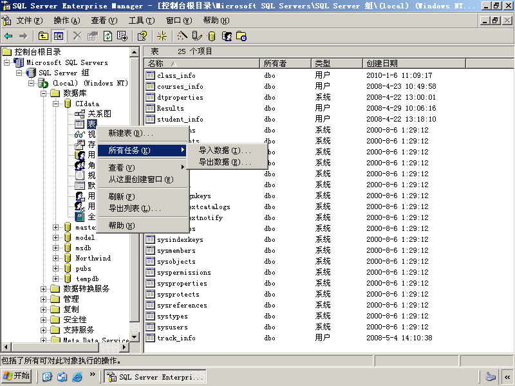Open the 工具(T) menu in menu bar

141,21
